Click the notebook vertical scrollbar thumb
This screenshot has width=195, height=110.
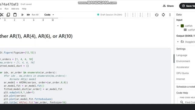[174, 58]
